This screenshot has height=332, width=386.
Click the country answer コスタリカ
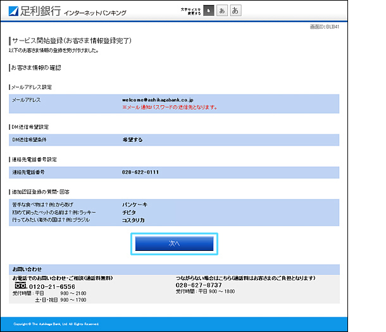click(x=134, y=220)
